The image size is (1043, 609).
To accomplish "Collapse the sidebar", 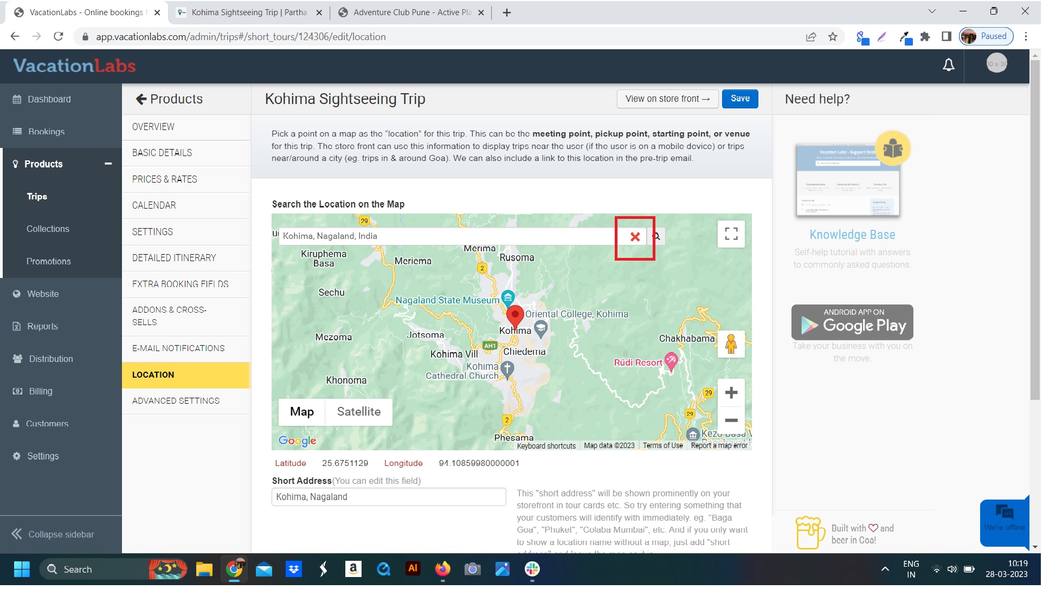I will (x=53, y=535).
